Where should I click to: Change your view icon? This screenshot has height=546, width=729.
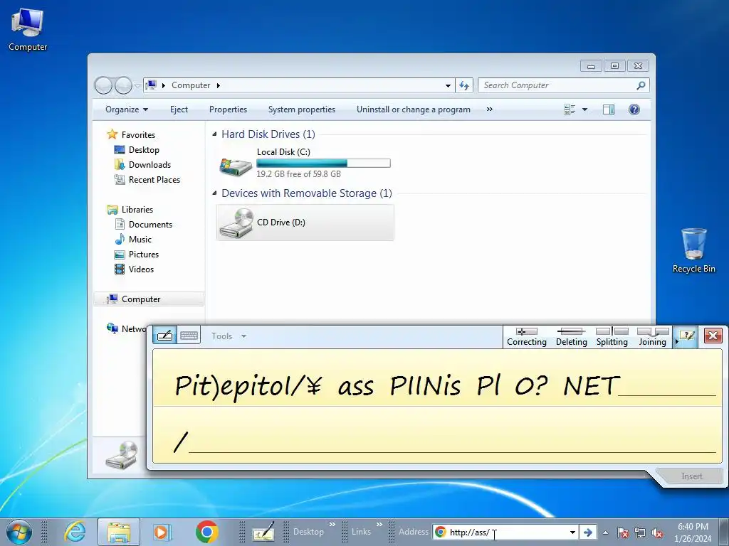pos(570,109)
